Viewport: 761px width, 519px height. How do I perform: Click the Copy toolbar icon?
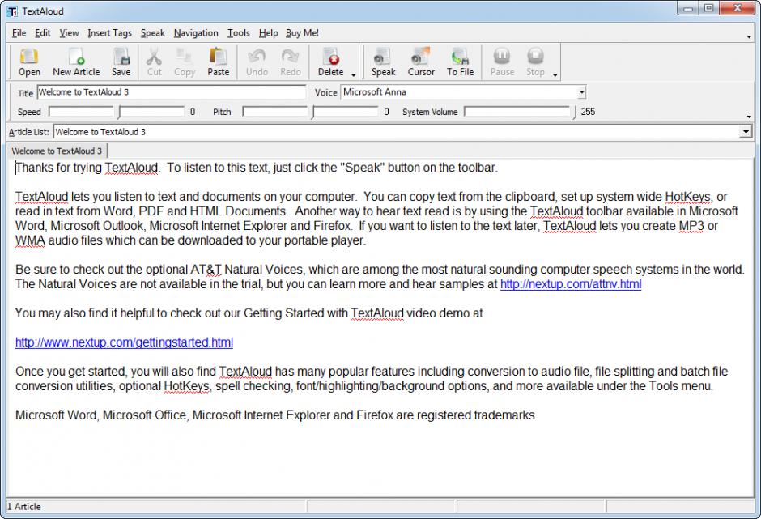pos(185,62)
